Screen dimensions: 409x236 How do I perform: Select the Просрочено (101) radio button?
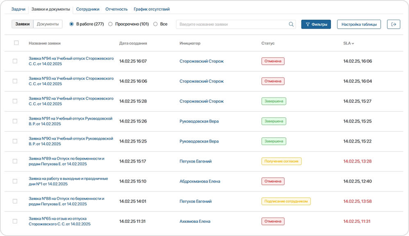[110, 24]
